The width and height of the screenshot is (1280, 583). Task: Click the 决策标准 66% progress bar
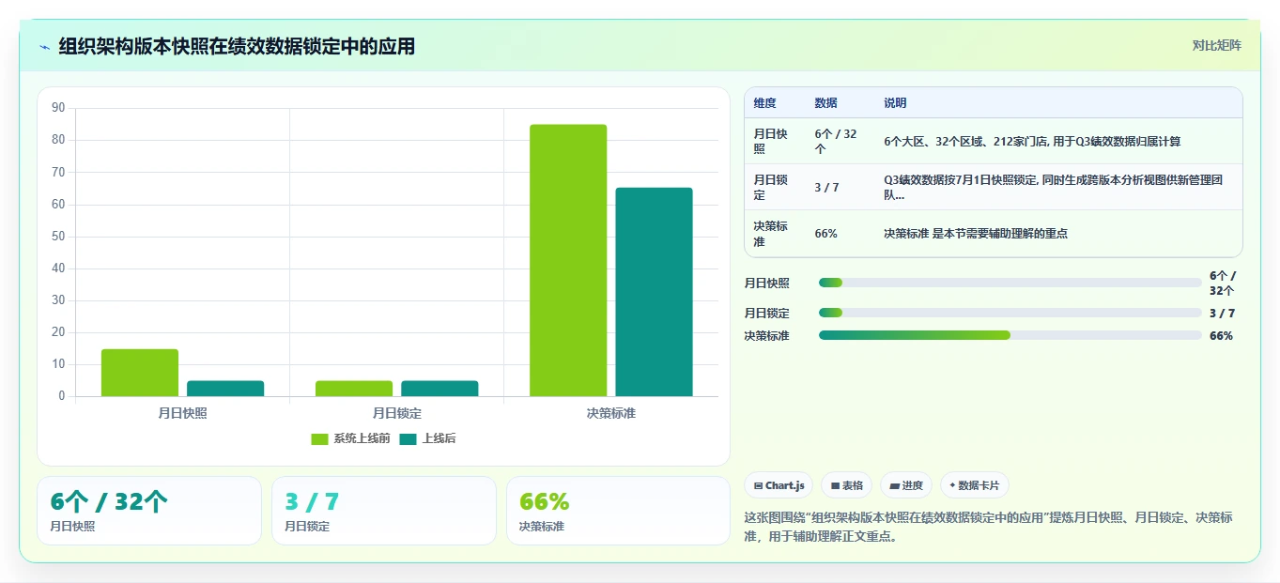click(x=1010, y=335)
